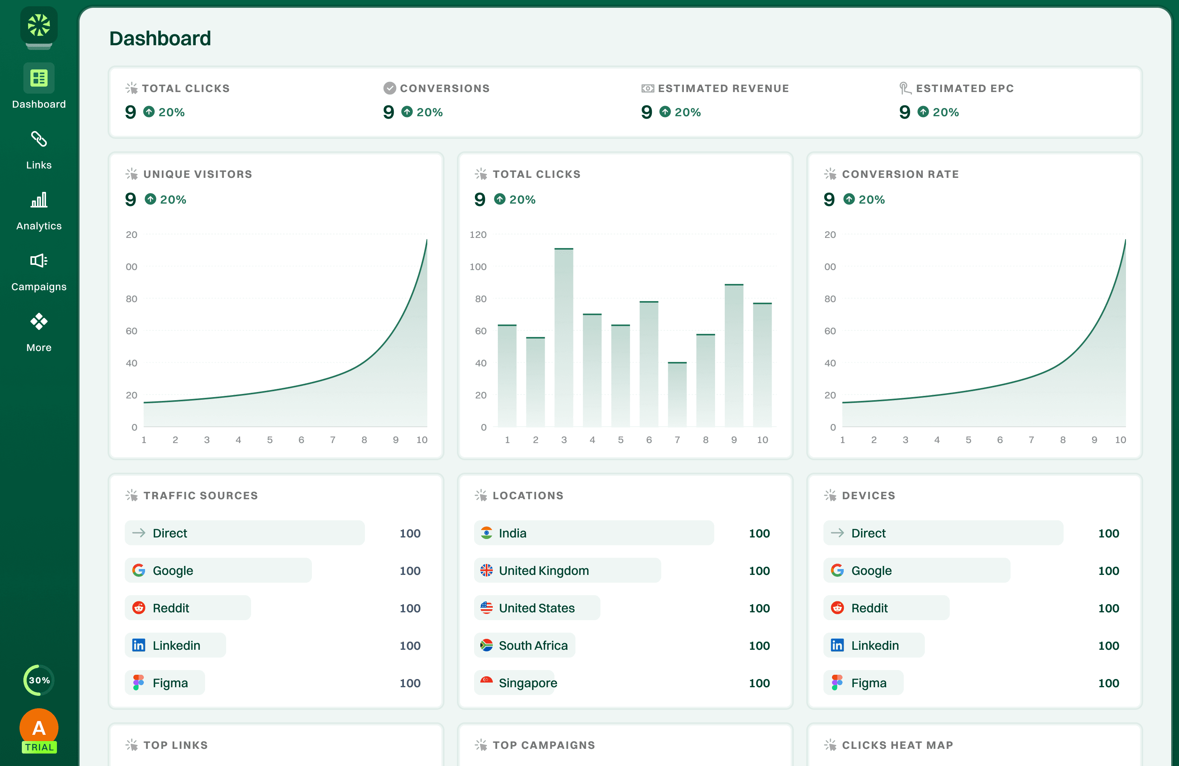Image resolution: width=1179 pixels, height=766 pixels.
Task: Click the Locations header icon
Action: click(x=481, y=495)
